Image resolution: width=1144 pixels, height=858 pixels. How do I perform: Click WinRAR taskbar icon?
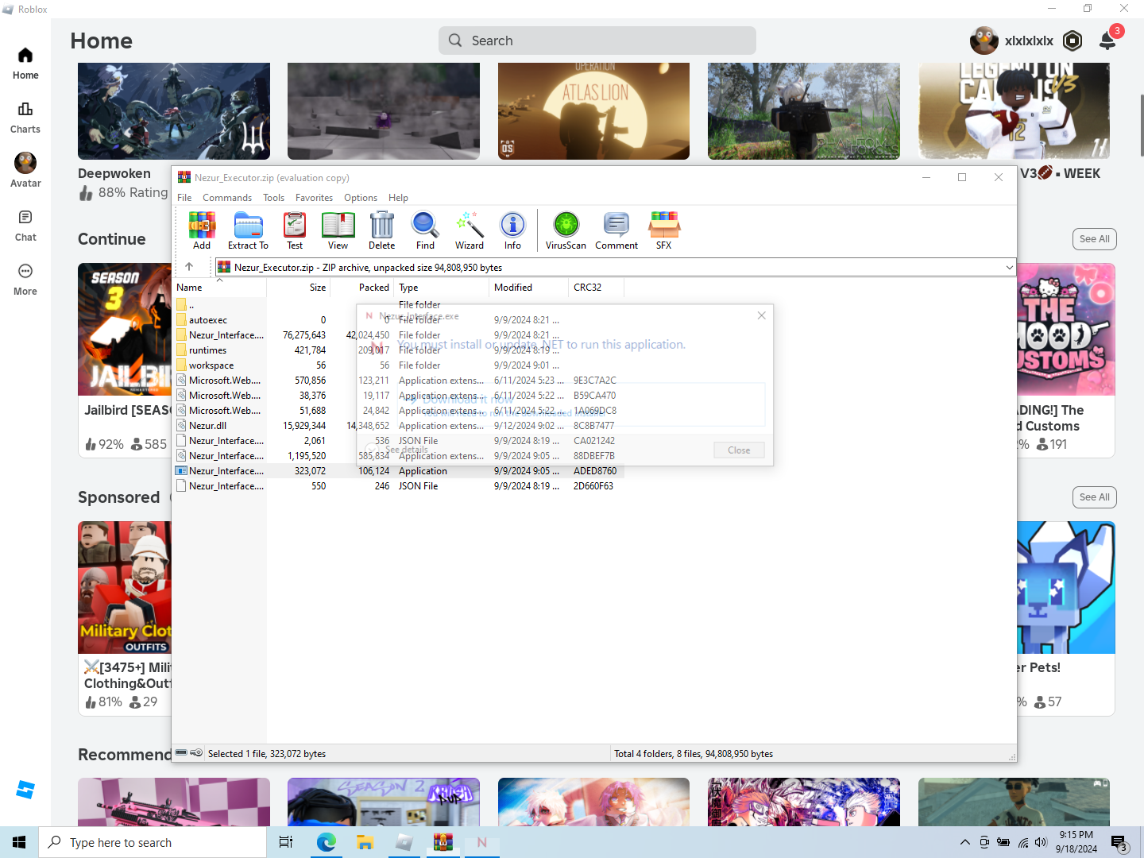pos(443,842)
